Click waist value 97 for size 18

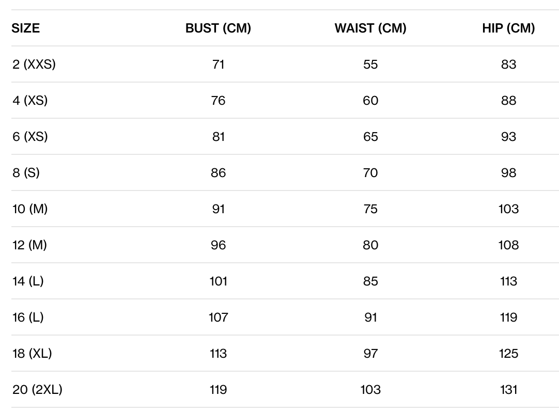(x=370, y=354)
